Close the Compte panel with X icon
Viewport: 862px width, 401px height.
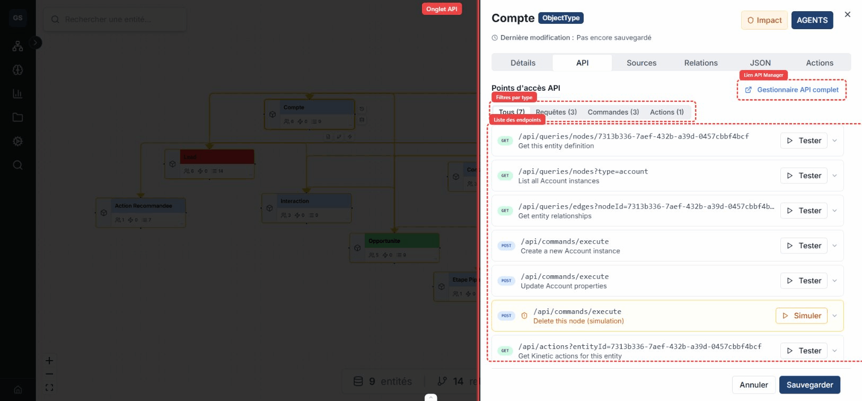pyautogui.click(x=847, y=14)
